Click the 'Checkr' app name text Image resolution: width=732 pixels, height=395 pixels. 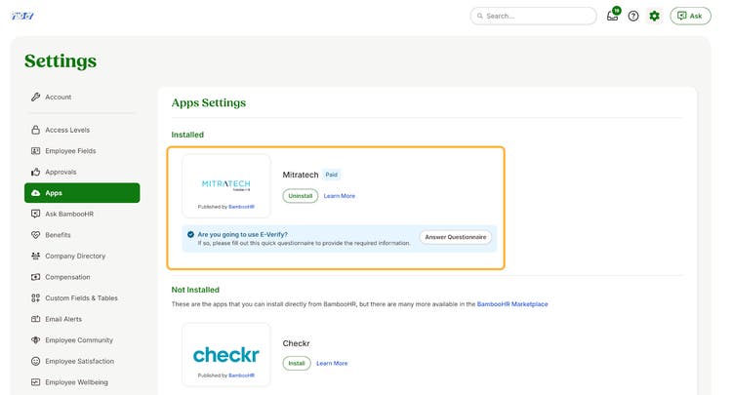(x=296, y=343)
